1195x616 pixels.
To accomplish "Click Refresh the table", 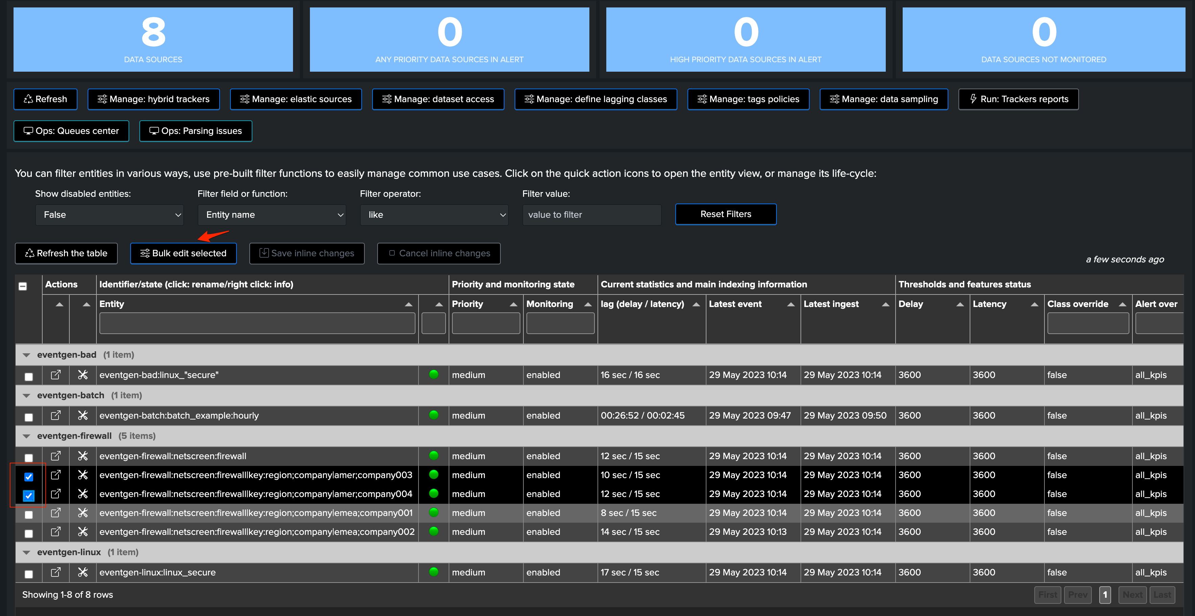I will pos(66,254).
